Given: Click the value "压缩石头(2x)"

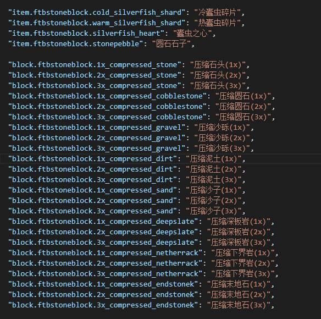Looking at the screenshot, I should click(x=218, y=75).
